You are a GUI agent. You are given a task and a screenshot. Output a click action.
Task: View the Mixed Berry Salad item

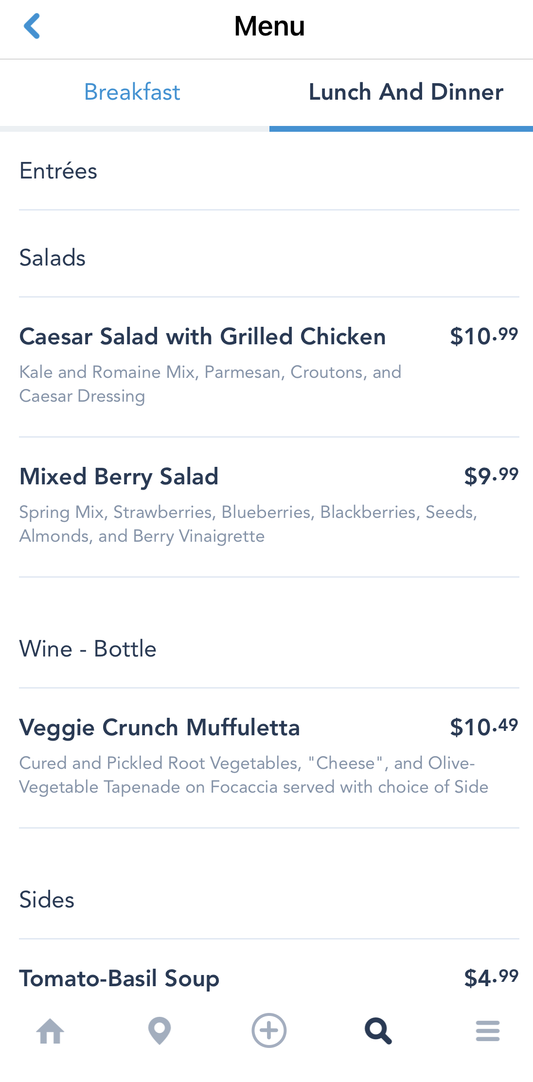[119, 477]
